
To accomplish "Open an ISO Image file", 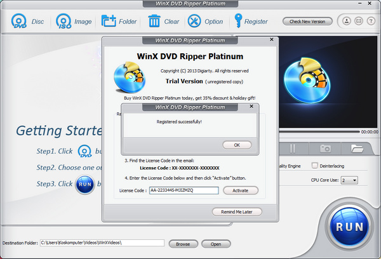I will pyautogui.click(x=74, y=22).
